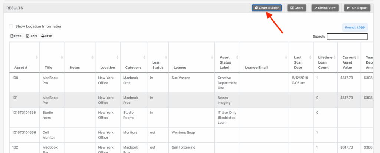Sort by Location column arrows
380x153 pixels.
[118, 57]
